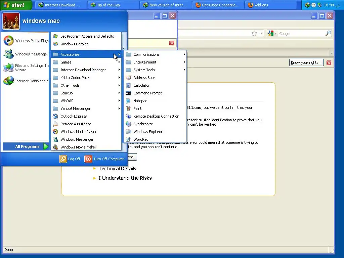The height and width of the screenshot is (258, 344).
Task: Expand the Startup folder
Action: [x=86, y=93]
